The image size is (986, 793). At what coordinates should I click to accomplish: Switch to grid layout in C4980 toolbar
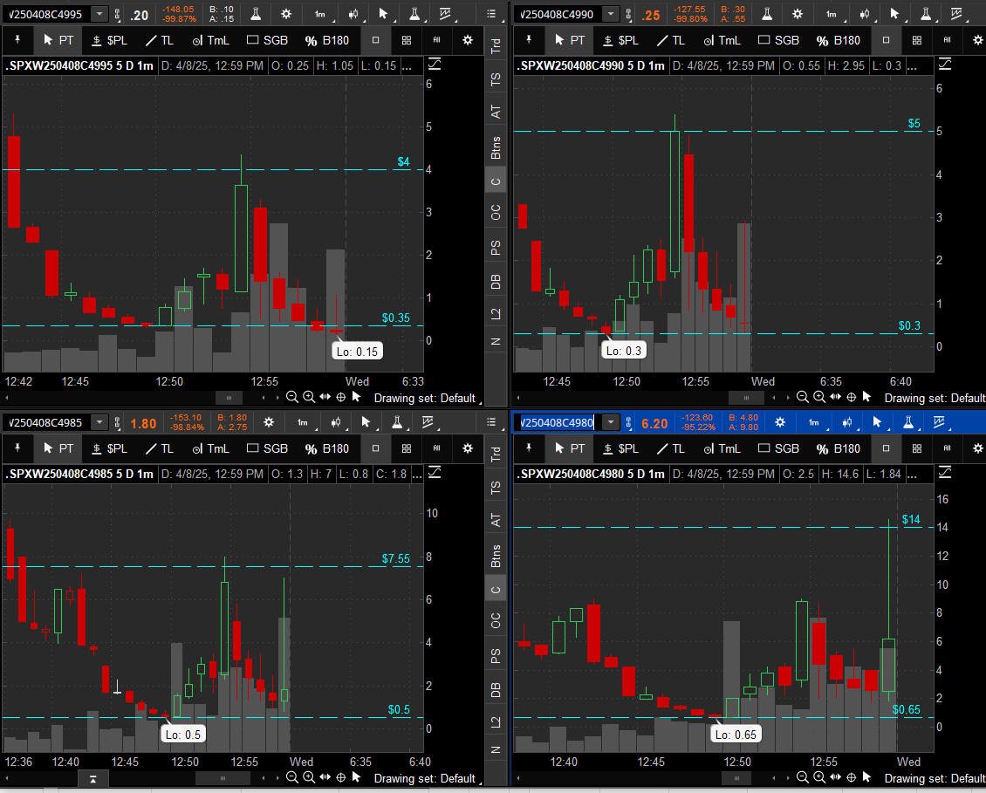click(x=917, y=448)
